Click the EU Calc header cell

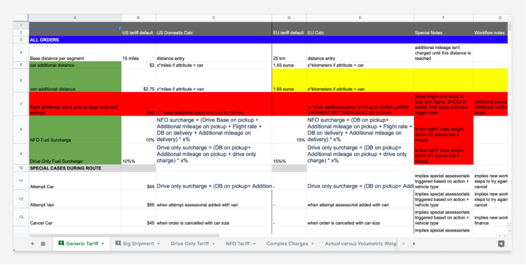(360, 33)
